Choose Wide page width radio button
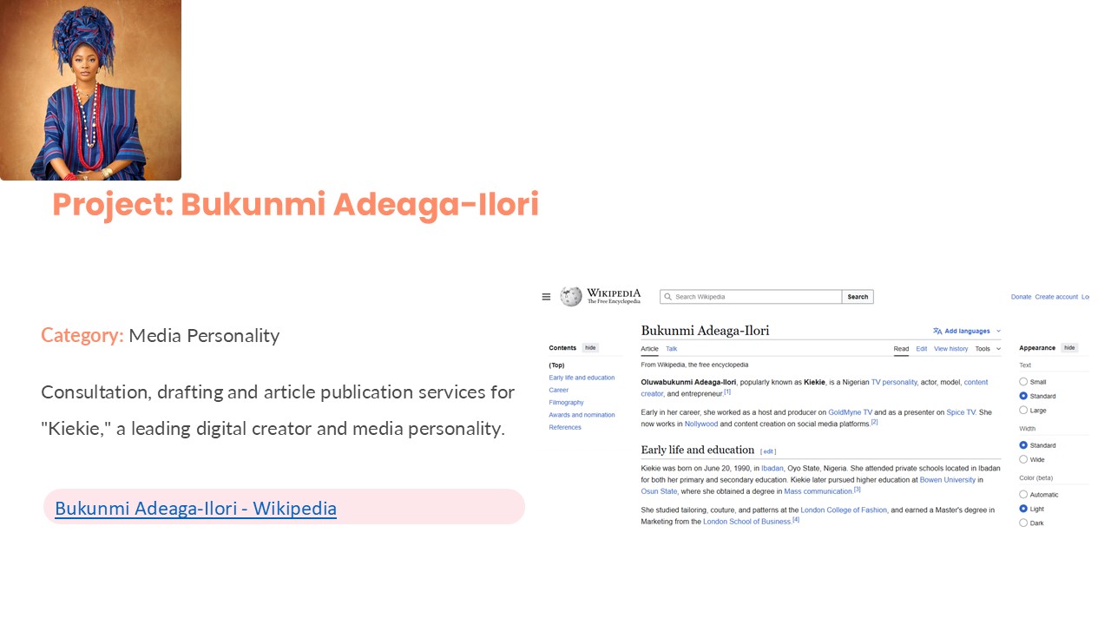This screenshot has height=625, width=1111. coord(1023,459)
